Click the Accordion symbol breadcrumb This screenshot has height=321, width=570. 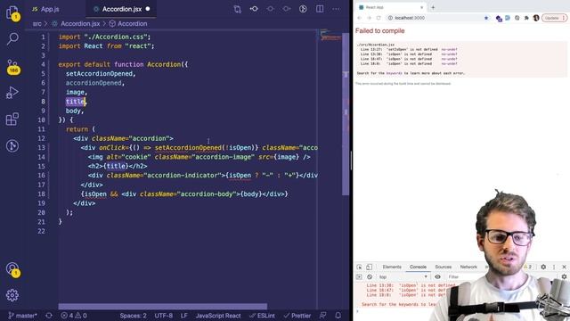click(x=132, y=24)
